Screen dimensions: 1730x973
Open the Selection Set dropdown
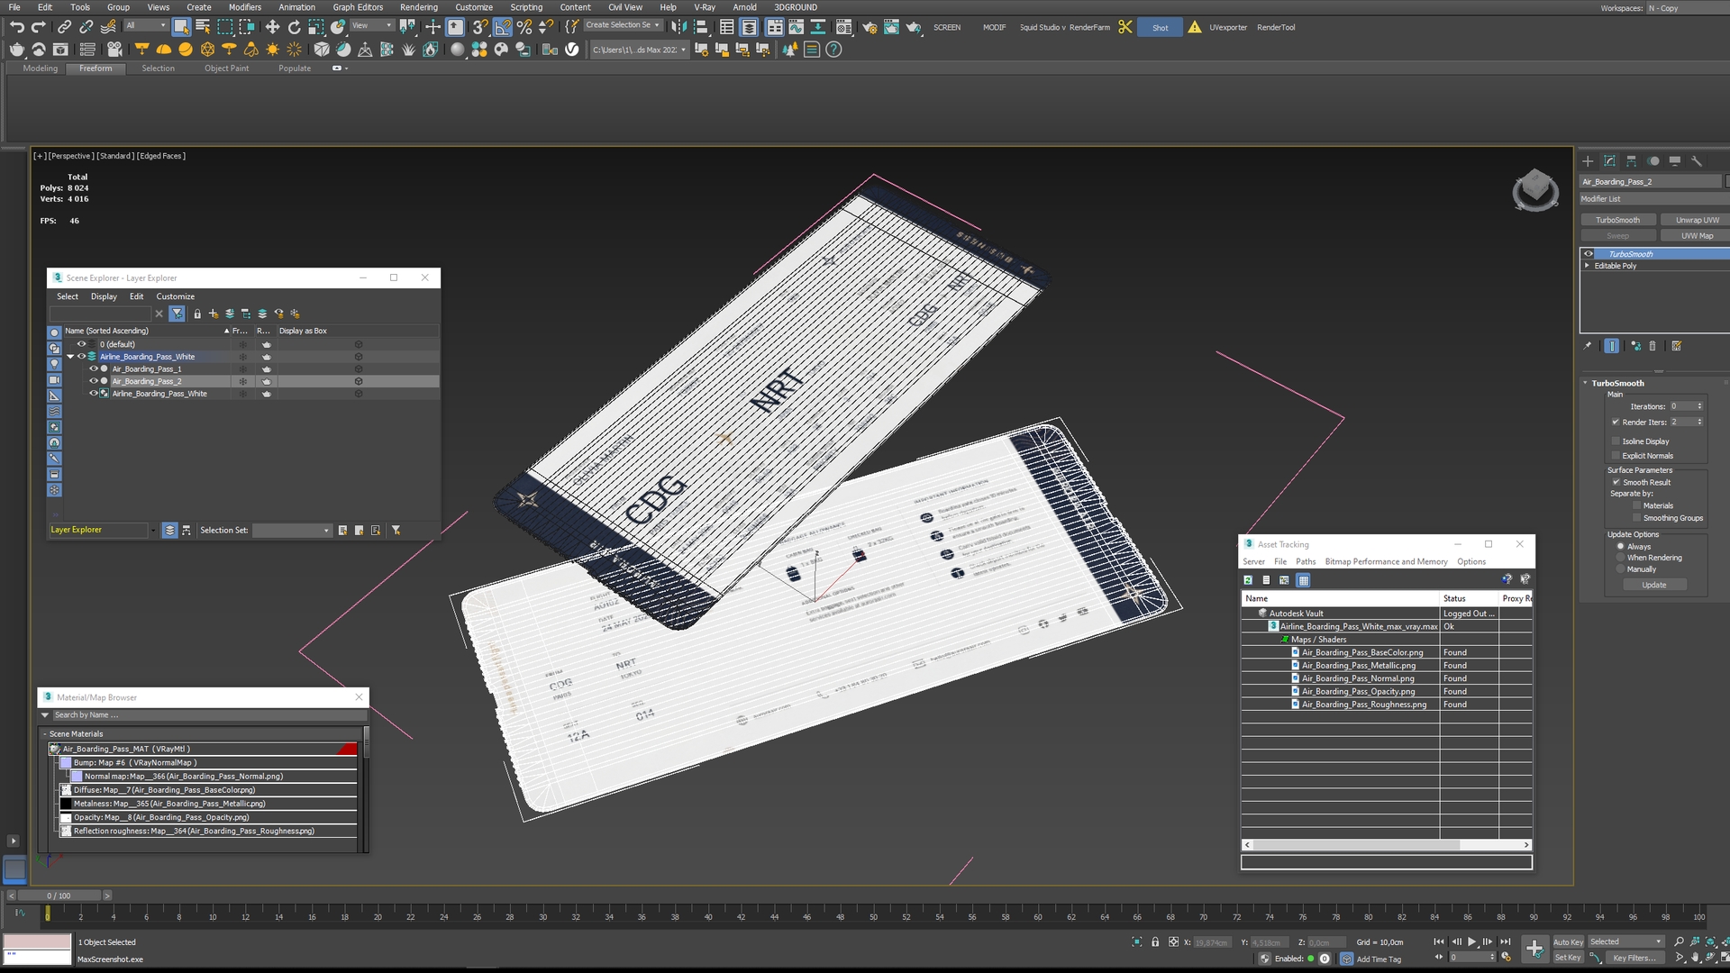292,531
